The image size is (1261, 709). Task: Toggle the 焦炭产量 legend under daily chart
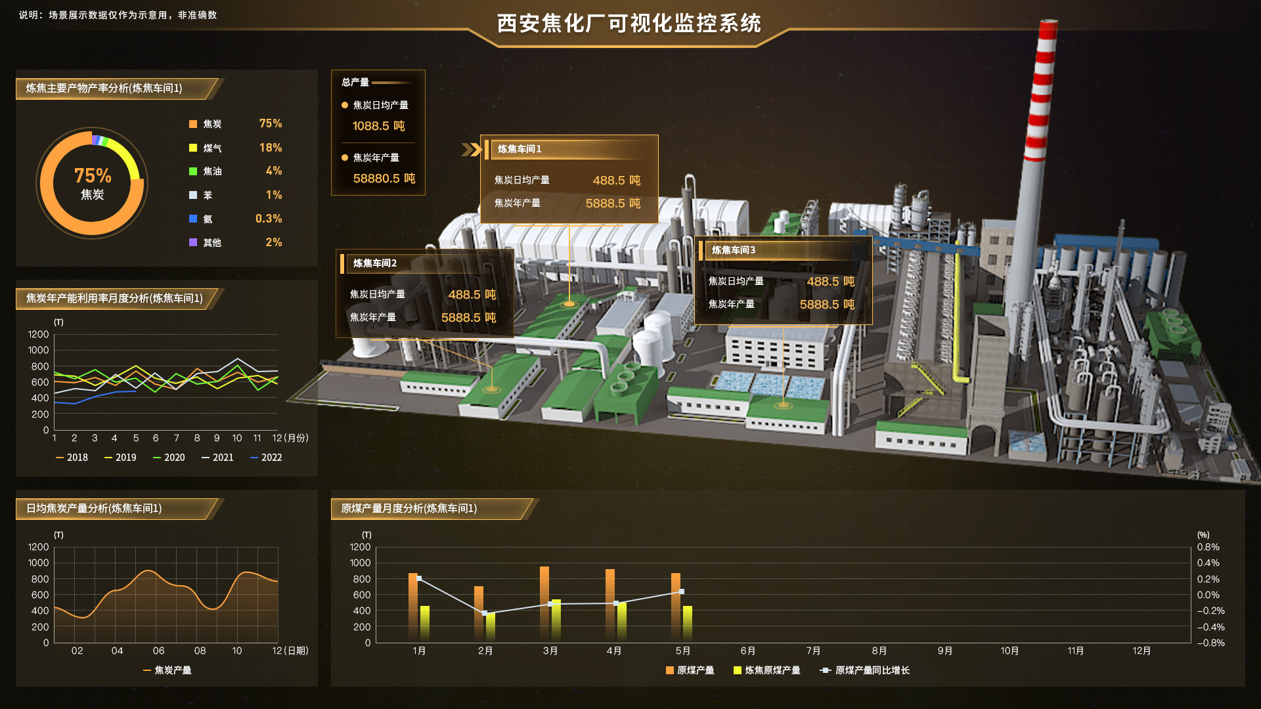click(167, 670)
